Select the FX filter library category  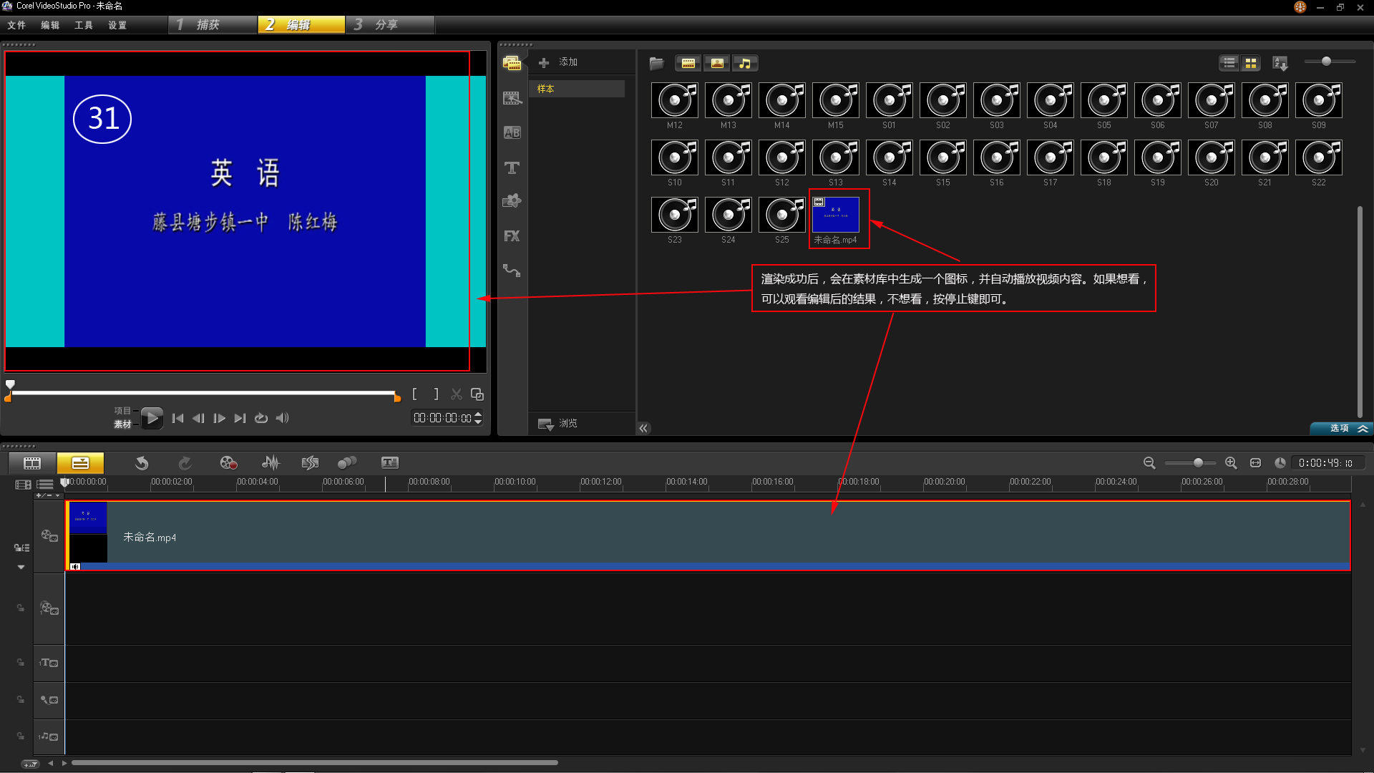click(512, 236)
